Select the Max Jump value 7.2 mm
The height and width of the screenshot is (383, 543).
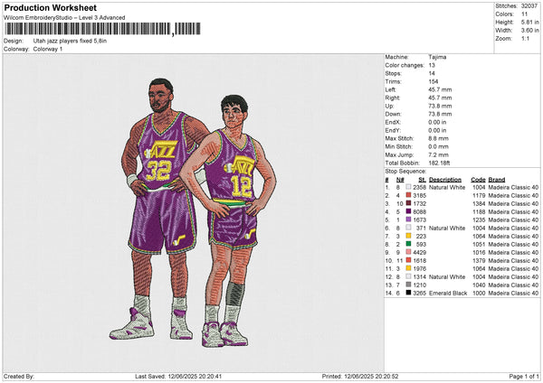coord(438,154)
